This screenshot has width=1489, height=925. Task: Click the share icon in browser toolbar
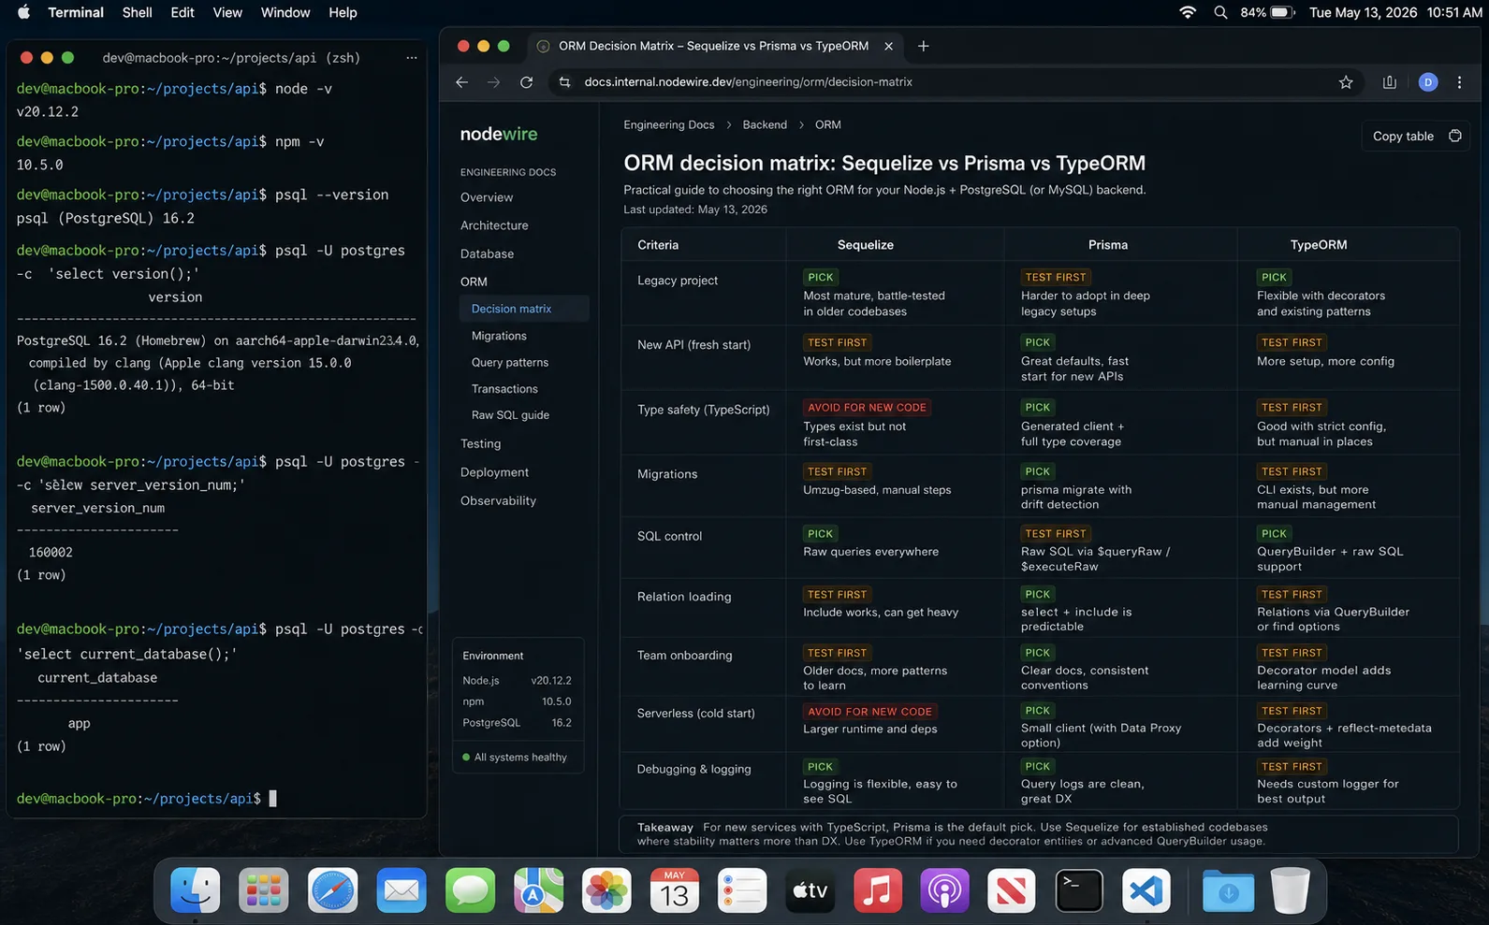tap(1390, 82)
